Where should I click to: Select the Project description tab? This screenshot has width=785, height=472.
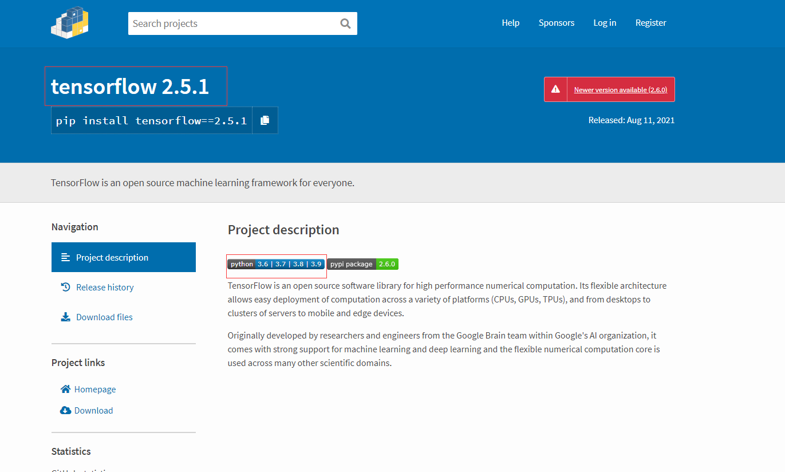click(124, 257)
